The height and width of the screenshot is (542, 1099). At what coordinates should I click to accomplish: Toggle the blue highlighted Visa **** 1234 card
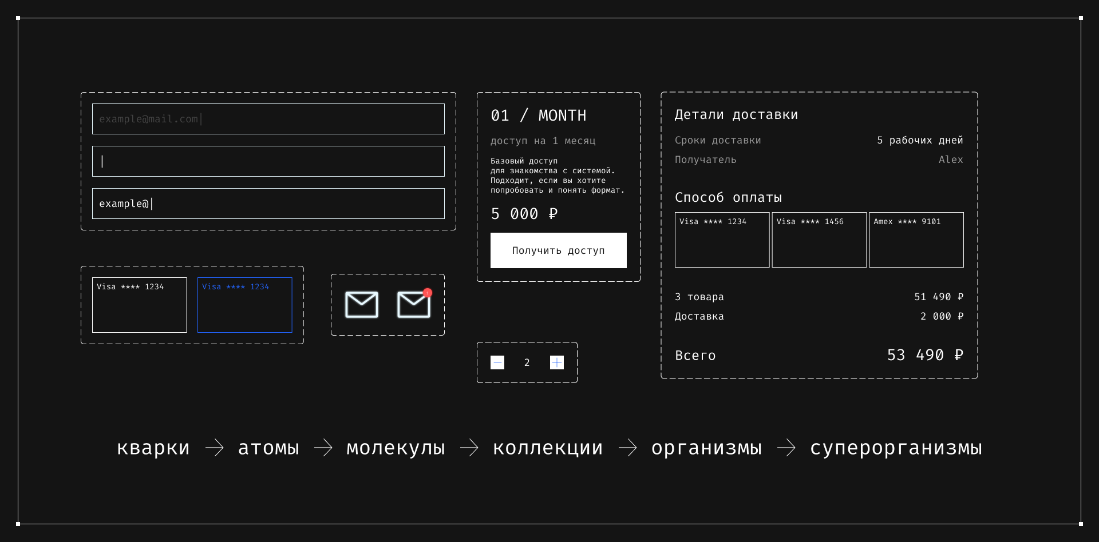tap(245, 305)
